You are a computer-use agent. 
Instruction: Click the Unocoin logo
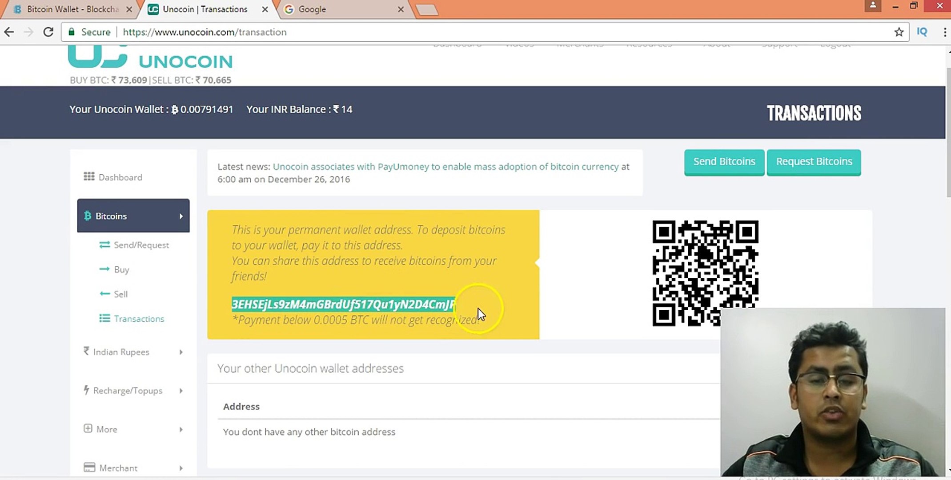[150, 59]
